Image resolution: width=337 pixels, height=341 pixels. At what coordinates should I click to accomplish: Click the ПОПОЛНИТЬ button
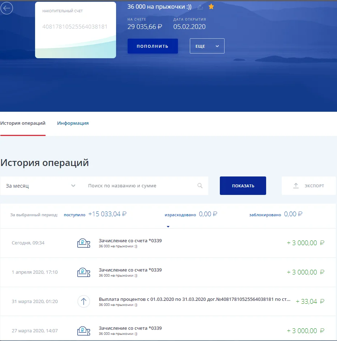(152, 46)
